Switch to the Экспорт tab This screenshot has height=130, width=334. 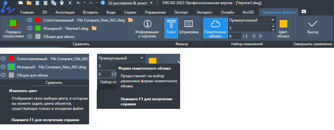pos(181,12)
